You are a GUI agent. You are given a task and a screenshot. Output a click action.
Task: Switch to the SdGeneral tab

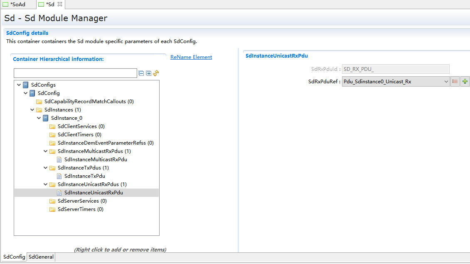coord(41,257)
